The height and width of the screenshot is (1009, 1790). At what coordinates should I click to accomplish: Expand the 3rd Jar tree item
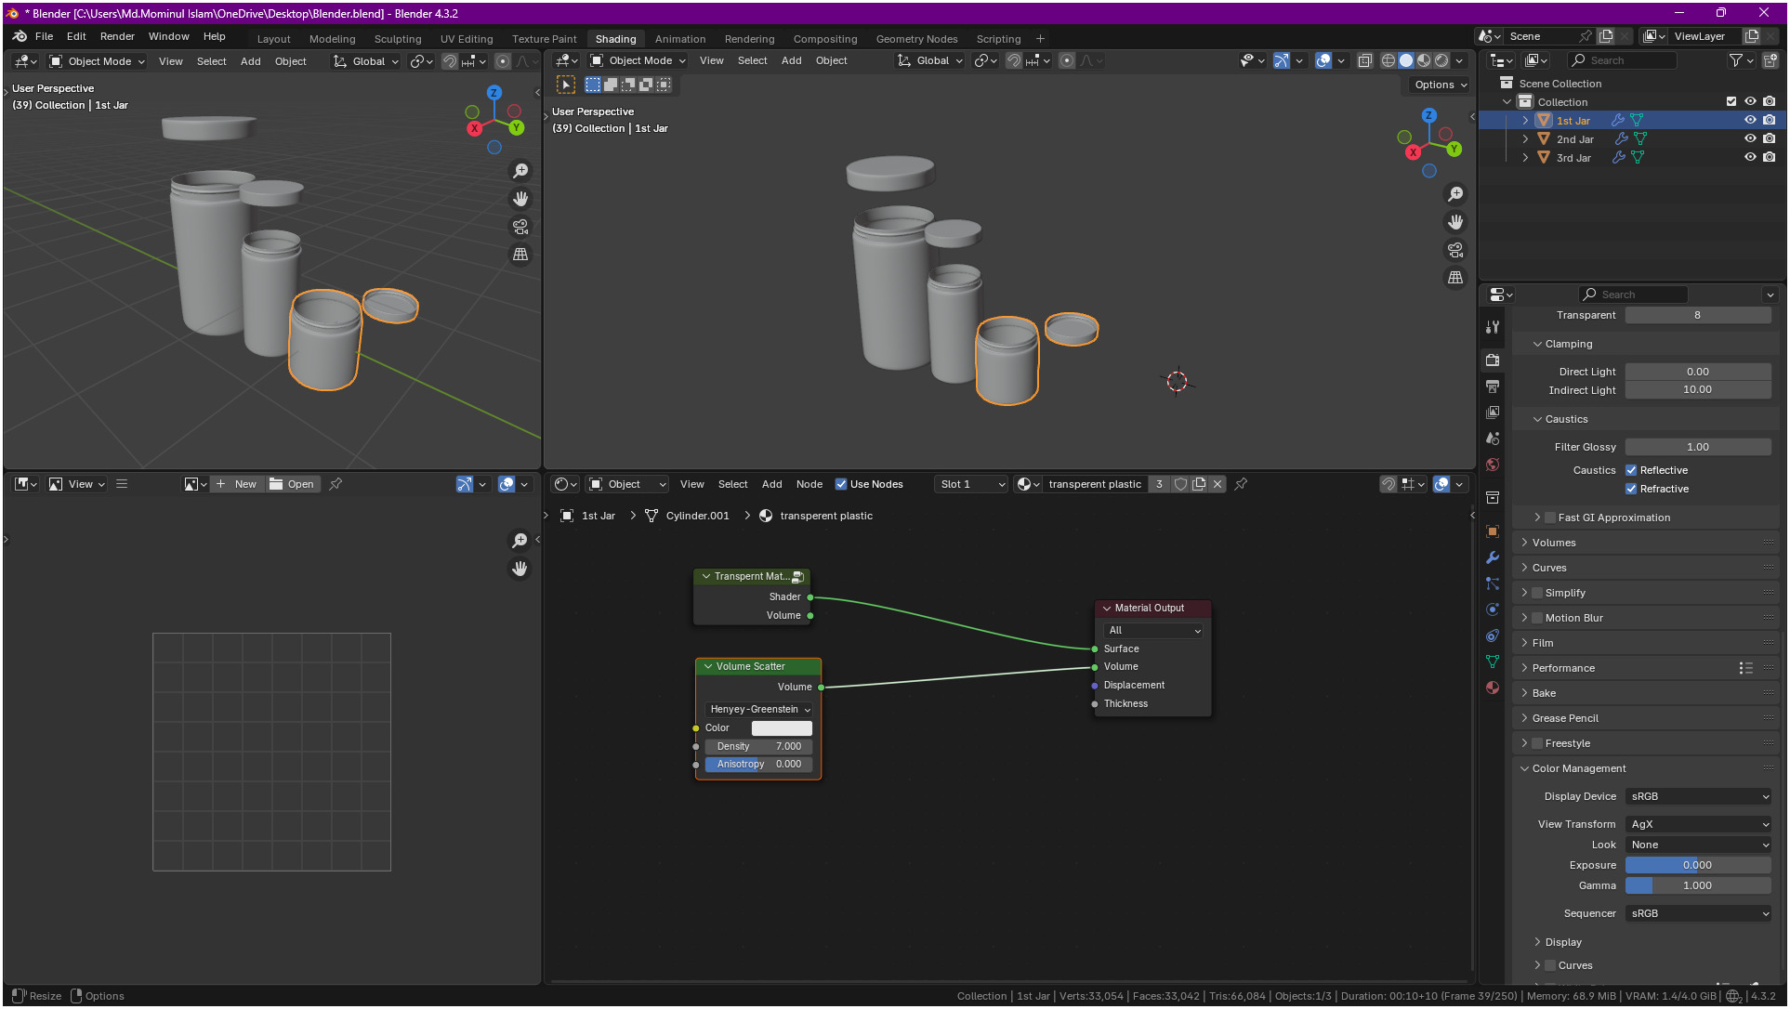point(1525,157)
